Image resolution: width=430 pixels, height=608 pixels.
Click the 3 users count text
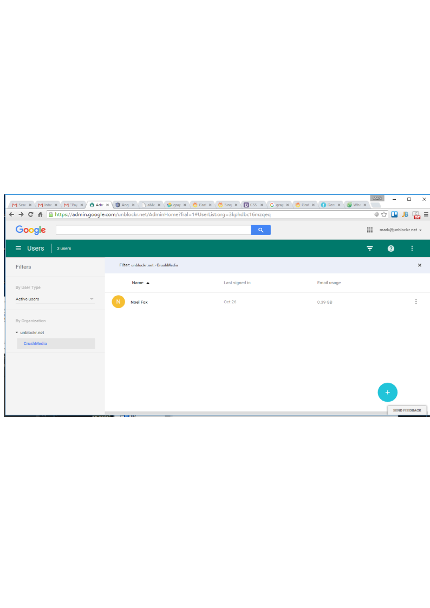64,249
